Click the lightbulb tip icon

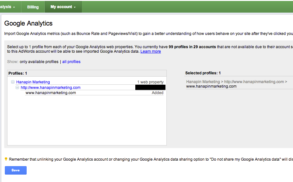[x=6, y=159]
